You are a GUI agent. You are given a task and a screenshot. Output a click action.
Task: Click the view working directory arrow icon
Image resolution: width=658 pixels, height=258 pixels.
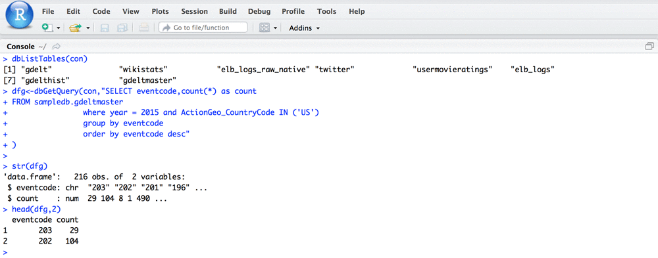pyautogui.click(x=56, y=47)
